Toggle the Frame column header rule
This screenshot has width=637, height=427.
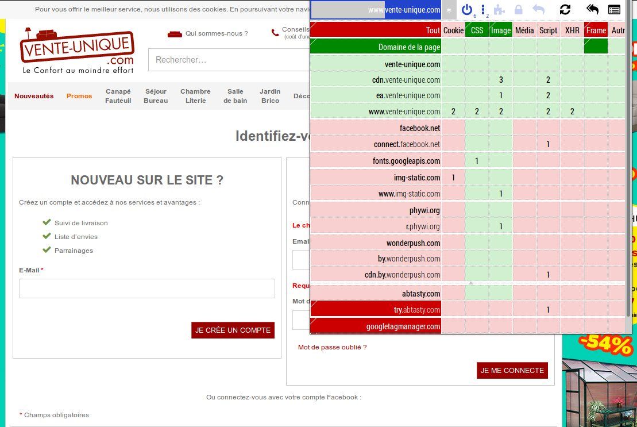pos(596,30)
